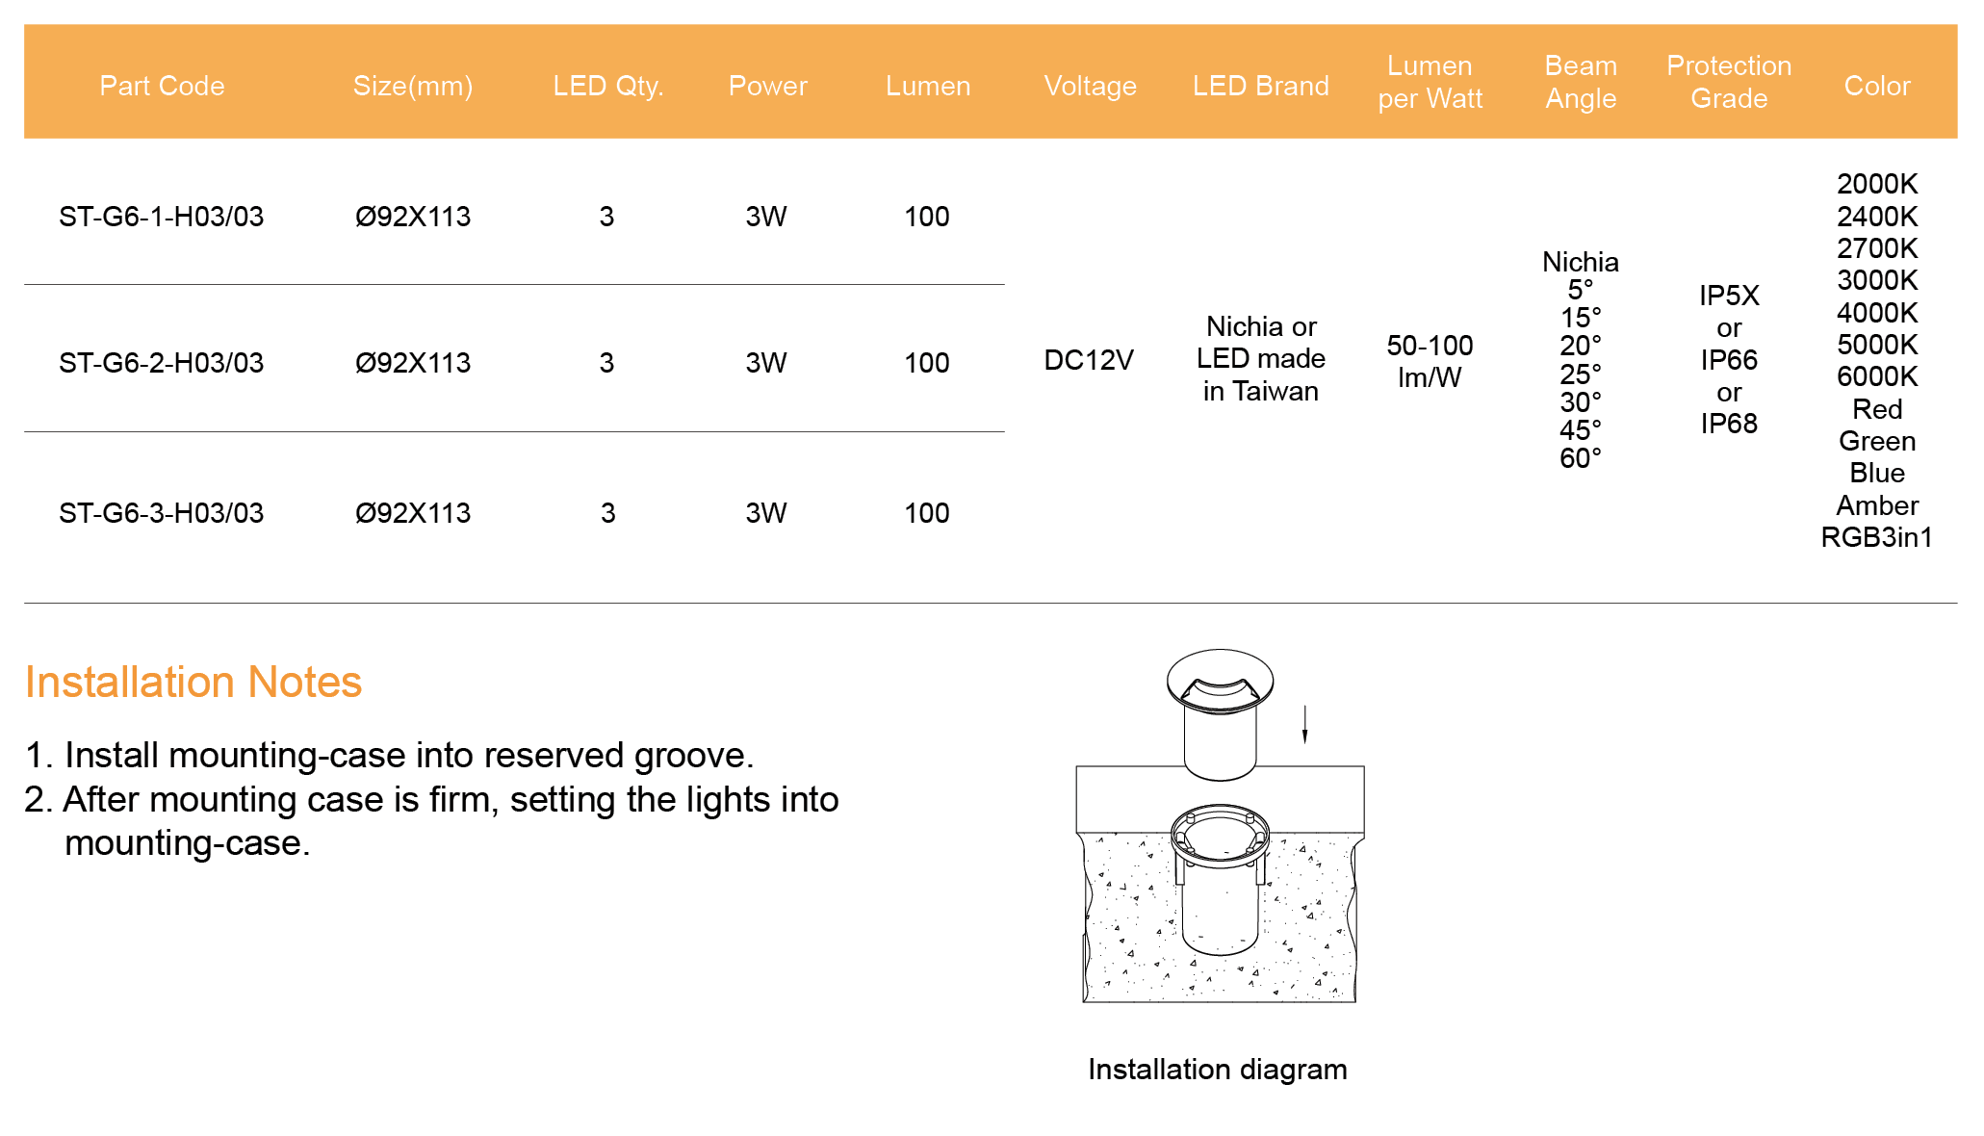Click the DC12V voltage value
The image size is (1984, 1136).
pos(1089,360)
